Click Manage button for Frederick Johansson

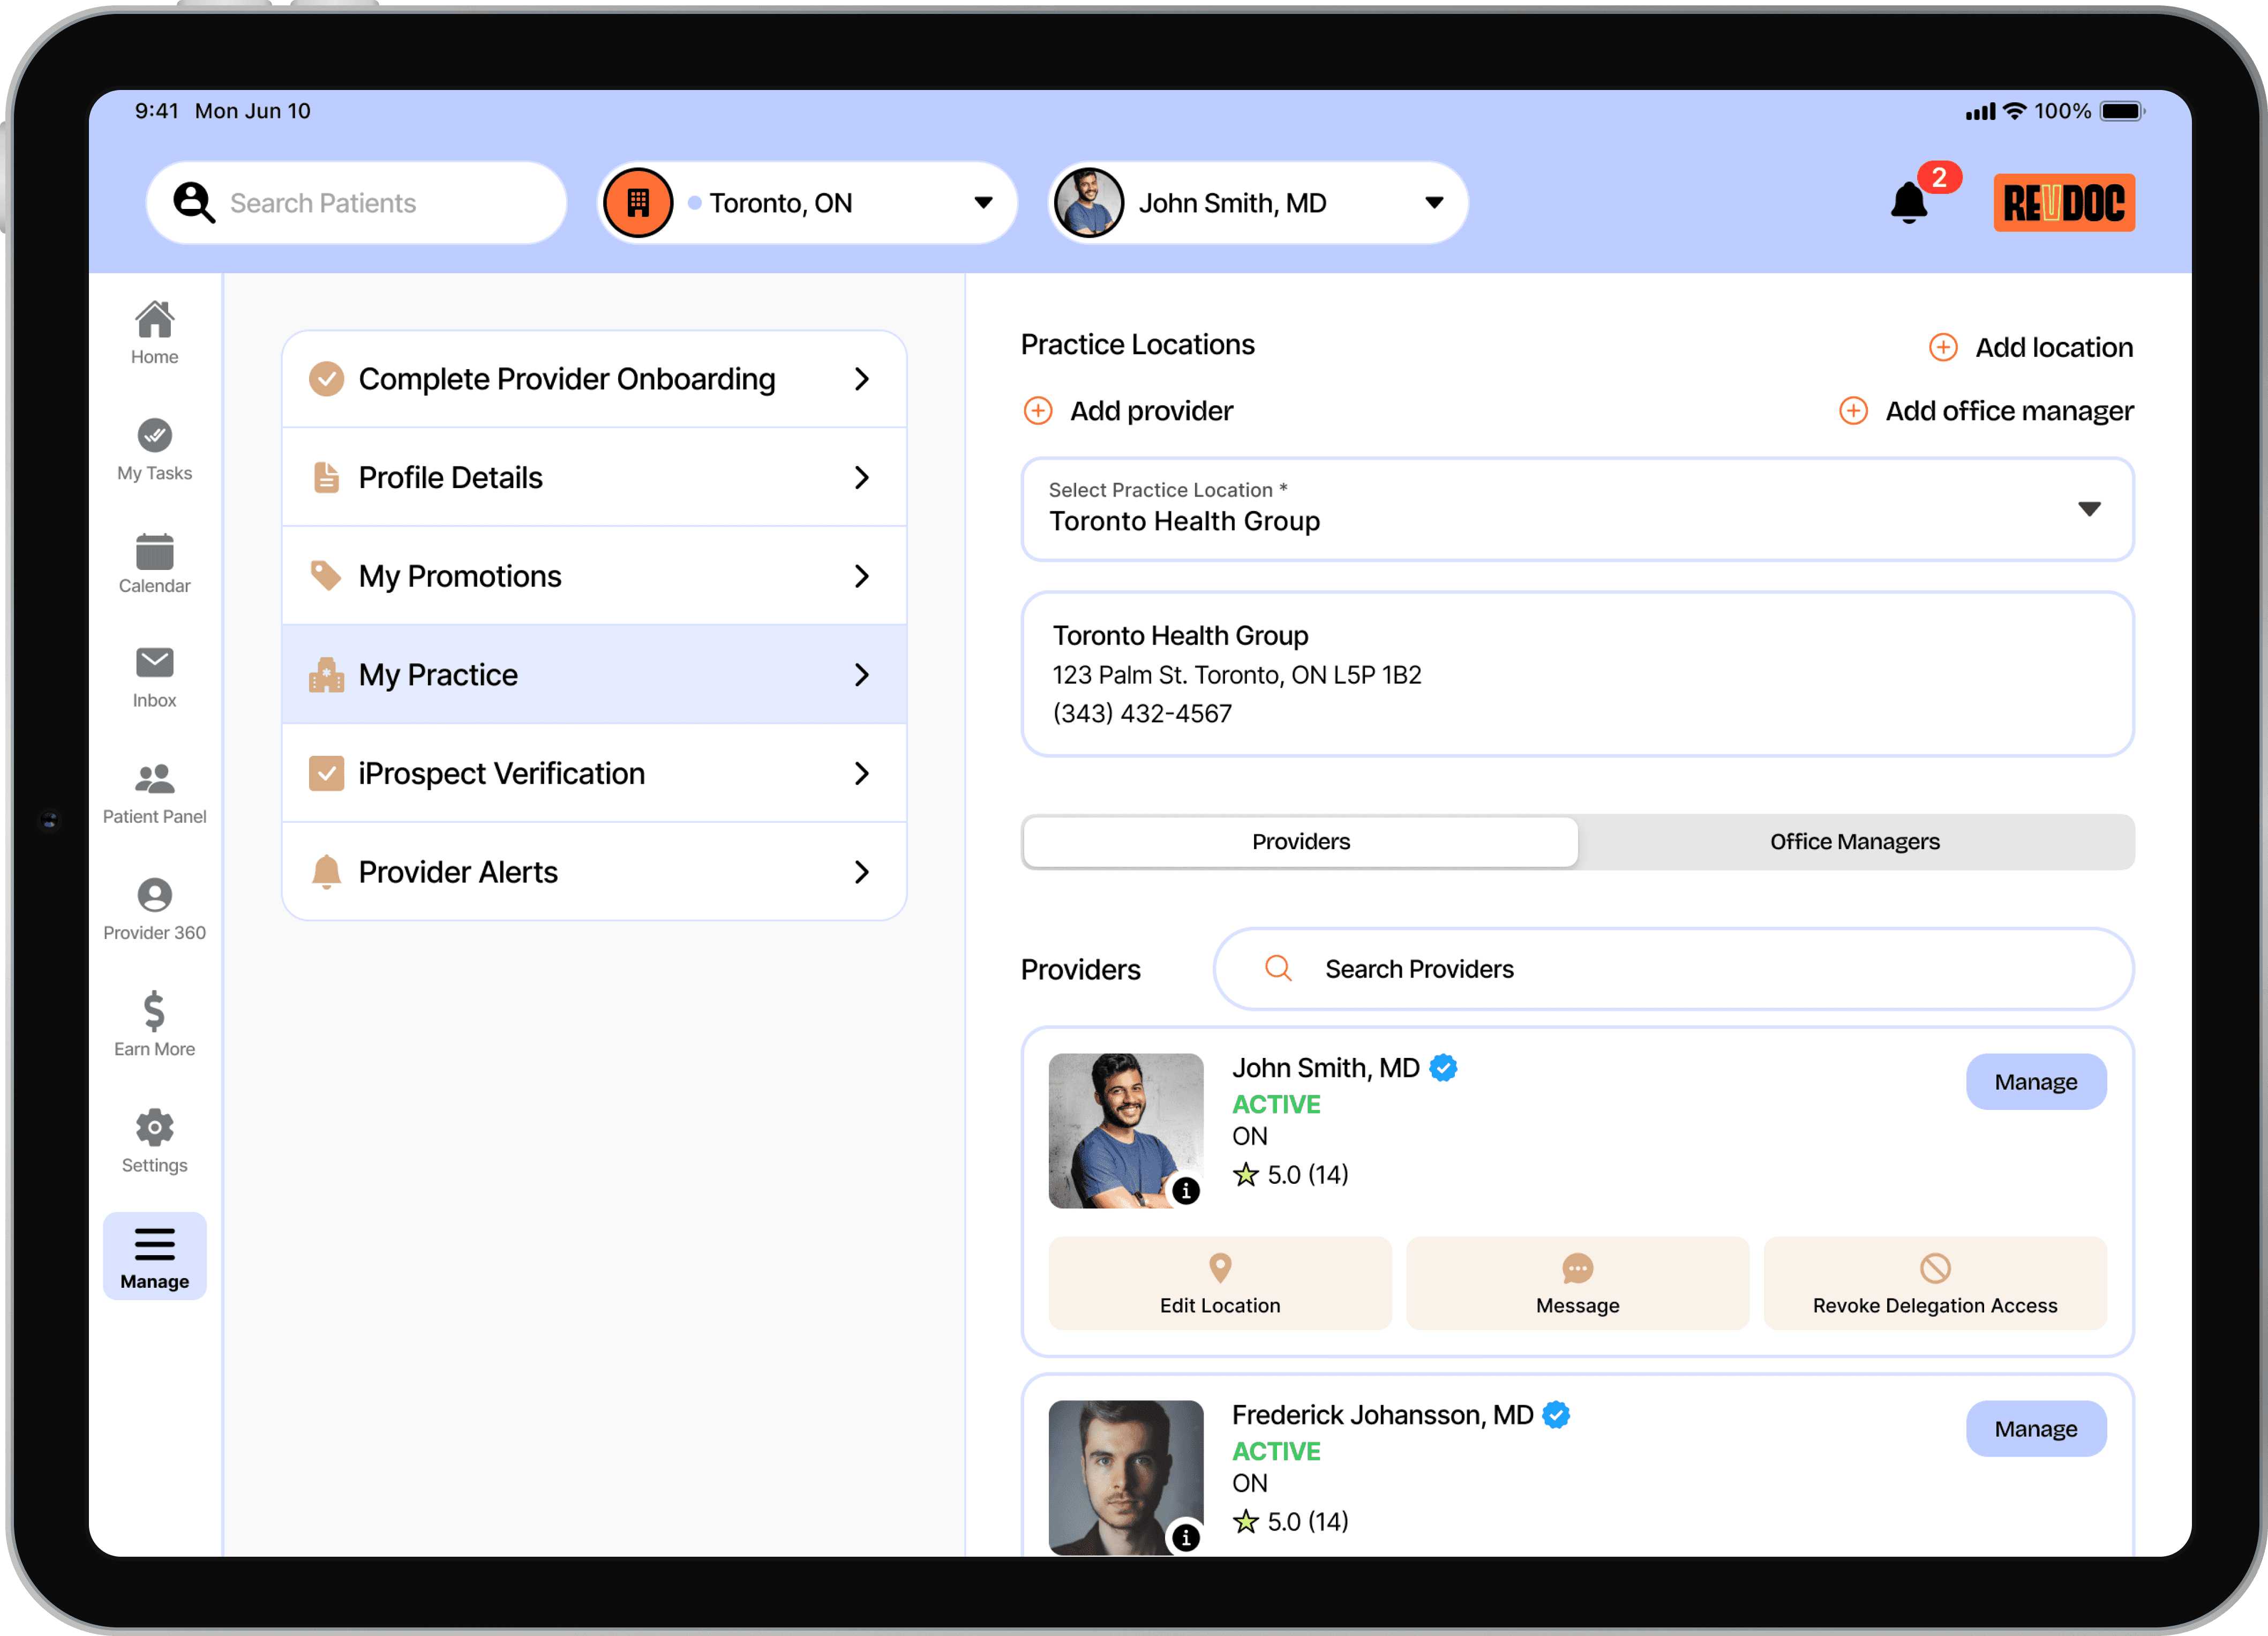tap(2036, 1428)
